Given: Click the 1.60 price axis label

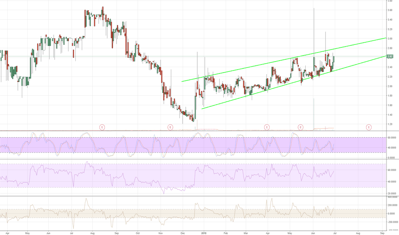Looking at the screenshot, I should point(390,105).
